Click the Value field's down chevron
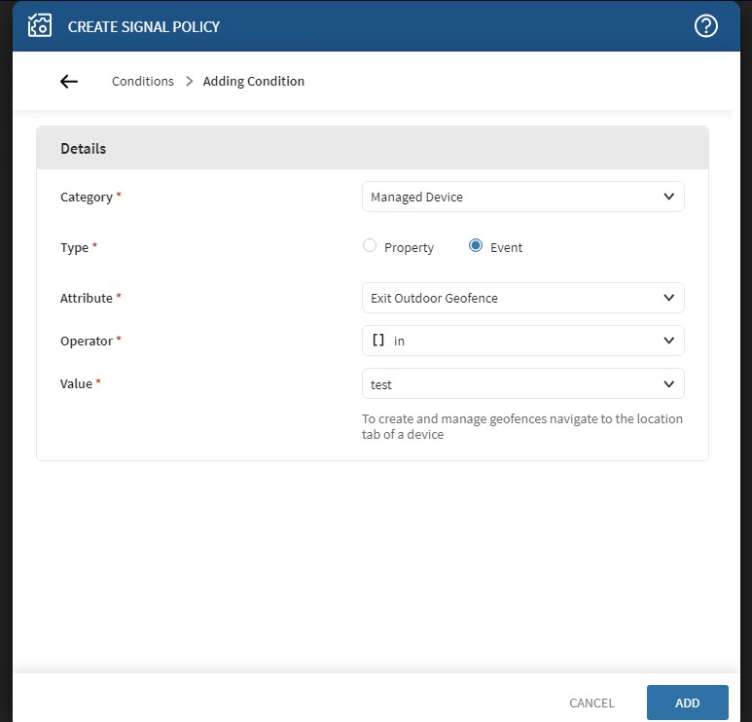Screen dimensions: 752x722 tap(668, 383)
